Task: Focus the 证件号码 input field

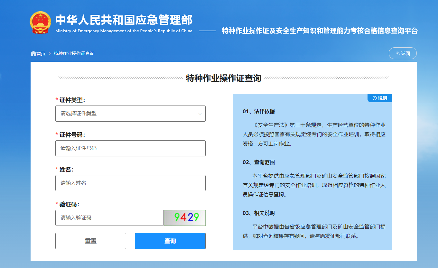Action: [130, 148]
